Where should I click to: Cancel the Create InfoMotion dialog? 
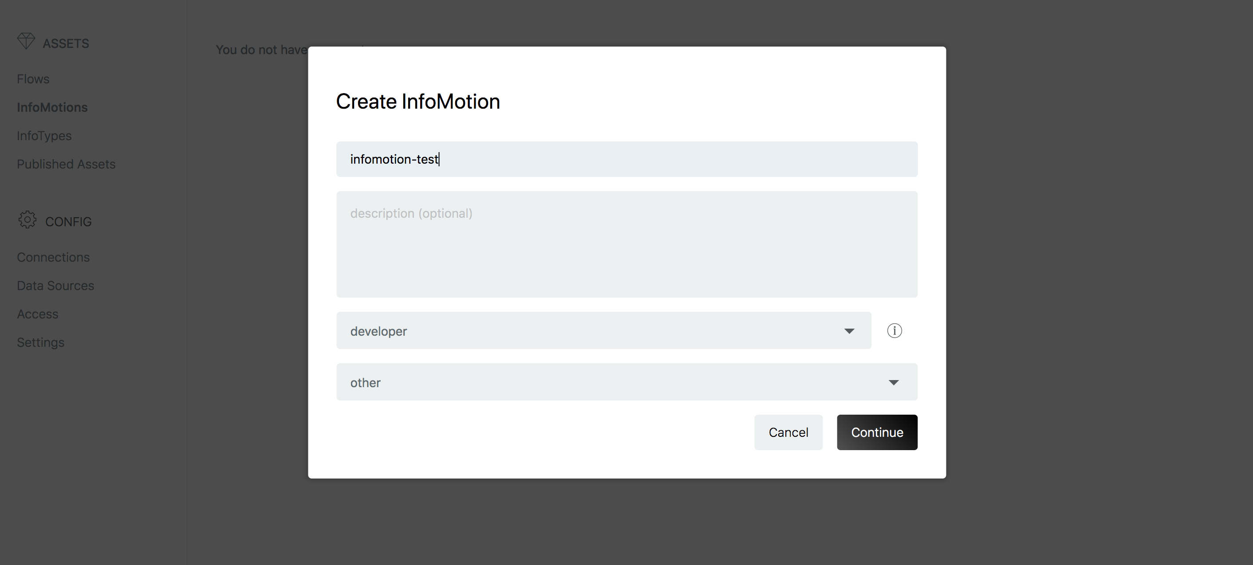(788, 432)
